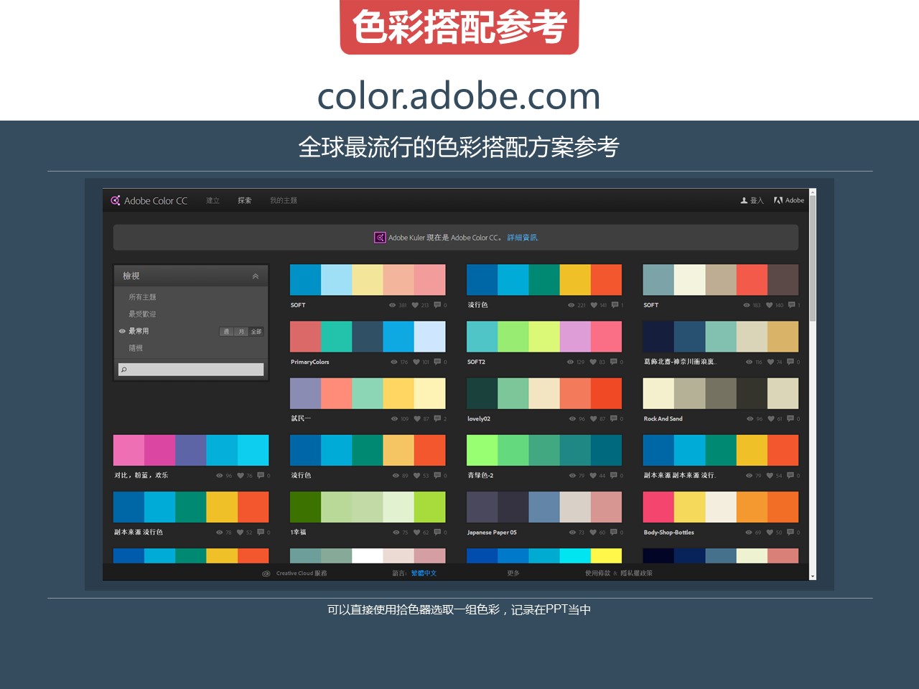Click the 試民一 theme name
Screen dimensions: 919x689
[x=301, y=418]
